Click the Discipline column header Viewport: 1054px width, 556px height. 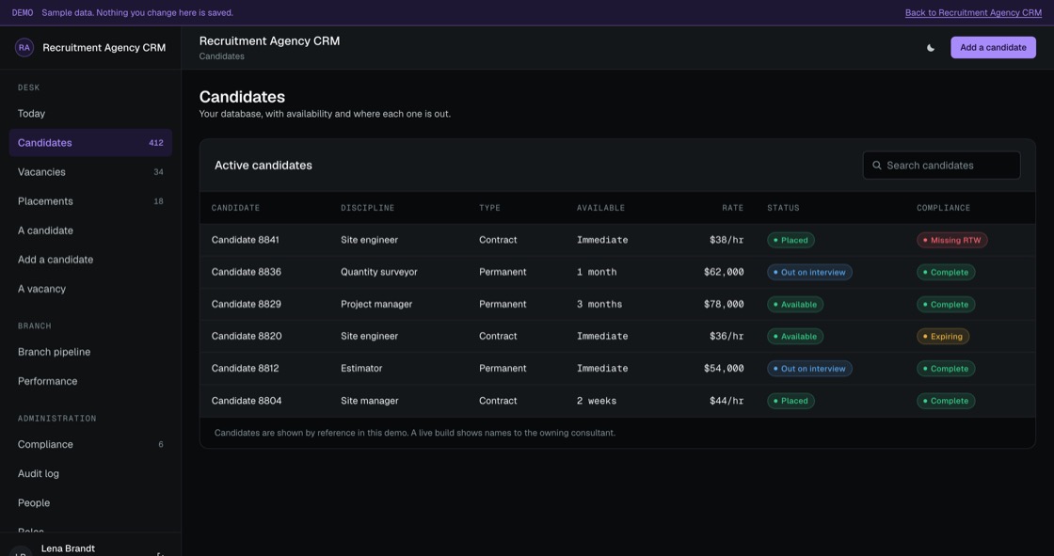[368, 208]
